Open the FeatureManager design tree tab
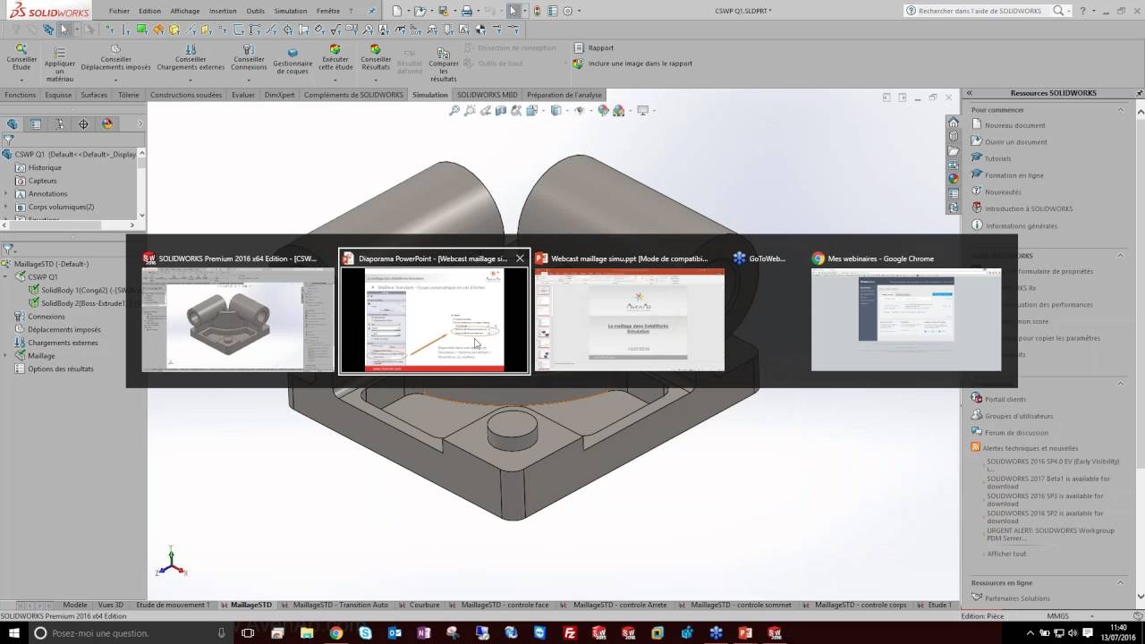The height and width of the screenshot is (644, 1145). point(13,124)
